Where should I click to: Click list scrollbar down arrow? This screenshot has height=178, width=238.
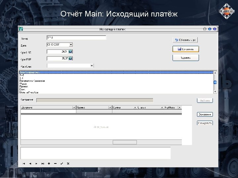tap(215, 92)
